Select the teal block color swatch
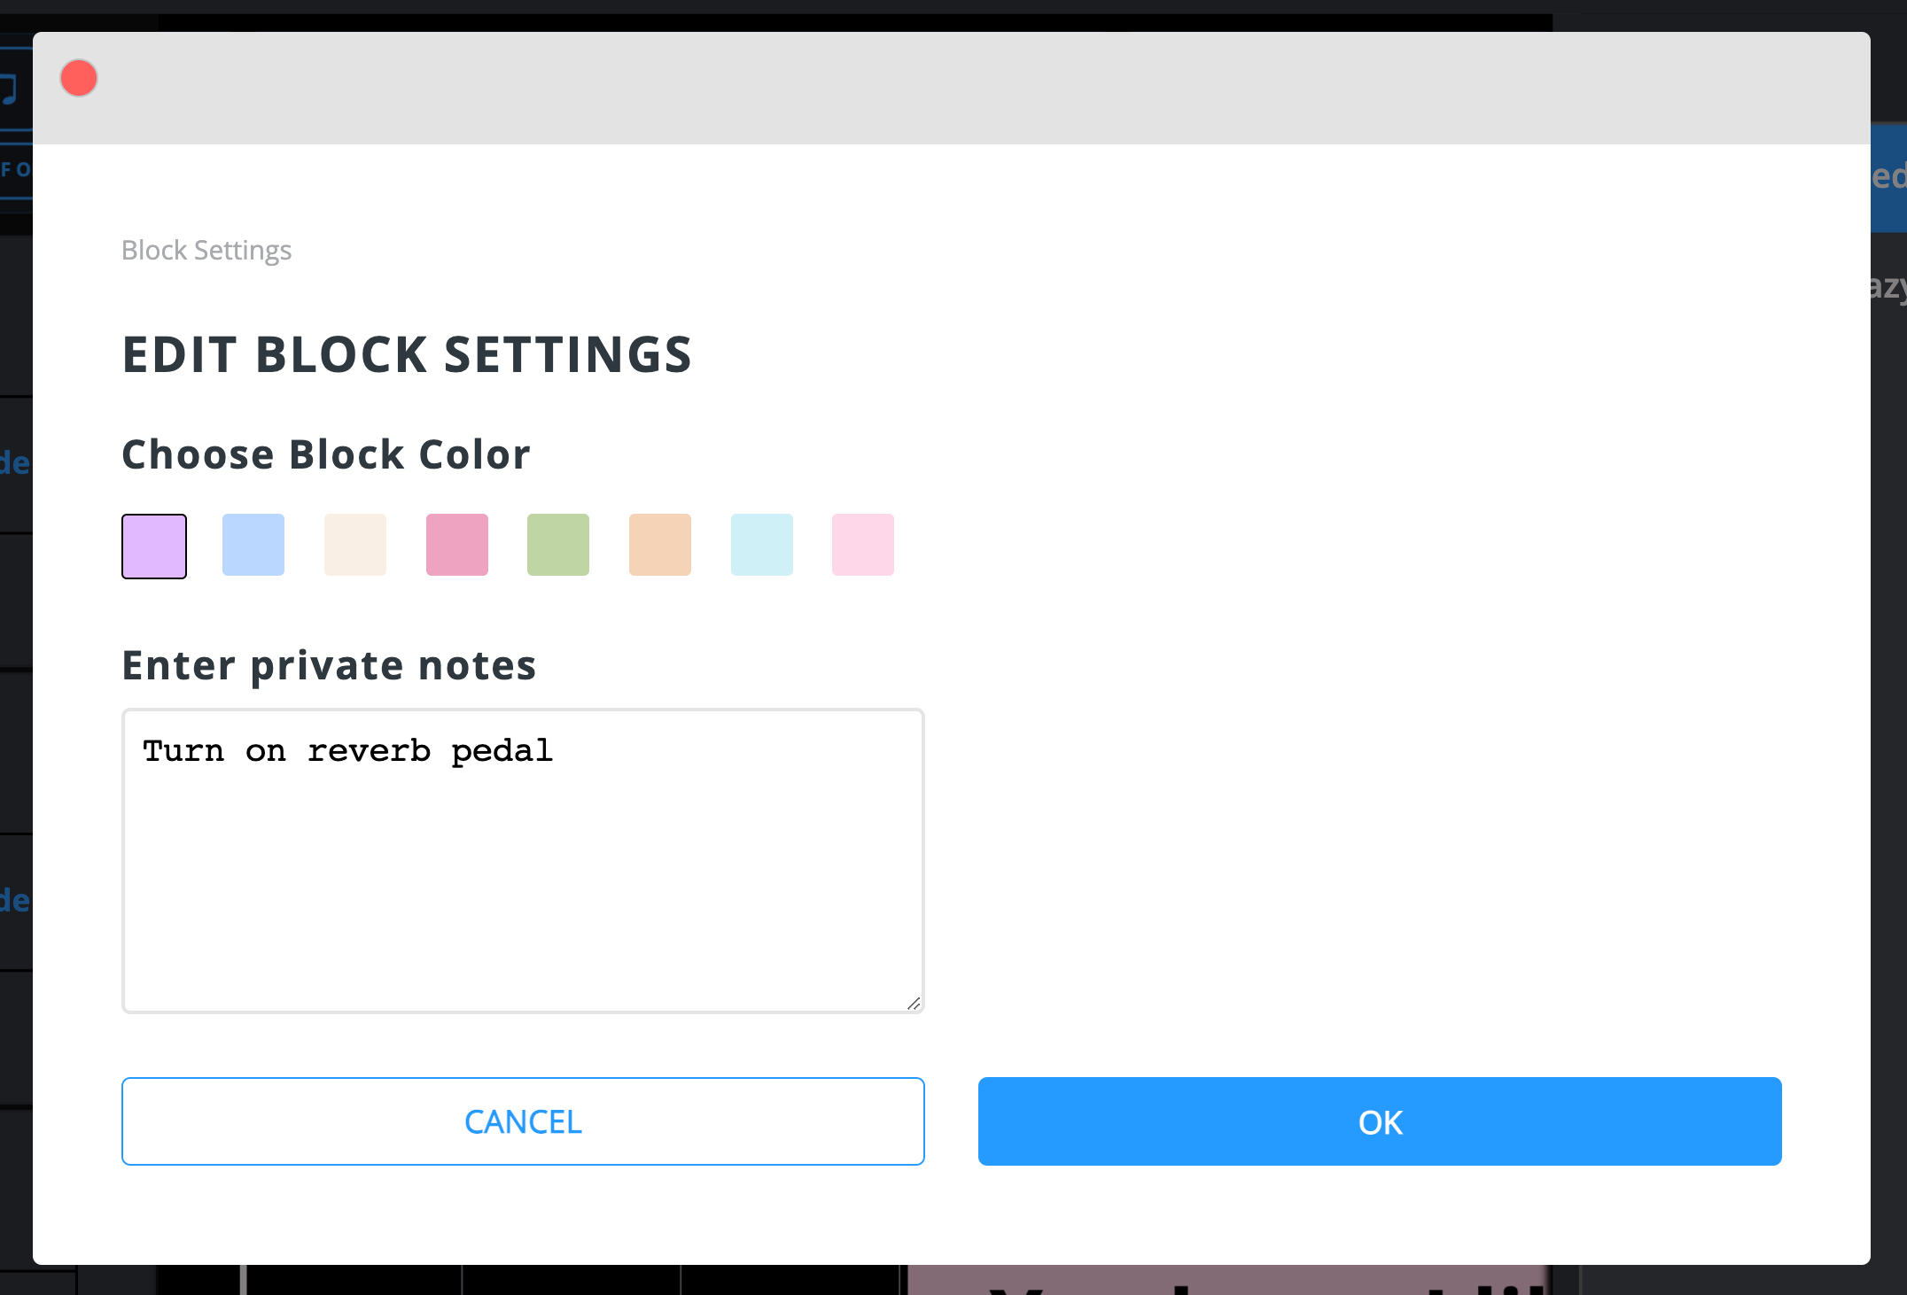1907x1295 pixels. (761, 545)
